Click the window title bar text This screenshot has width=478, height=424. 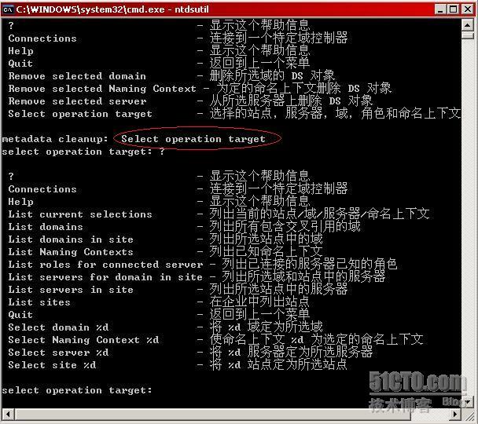pyautogui.click(x=112, y=9)
